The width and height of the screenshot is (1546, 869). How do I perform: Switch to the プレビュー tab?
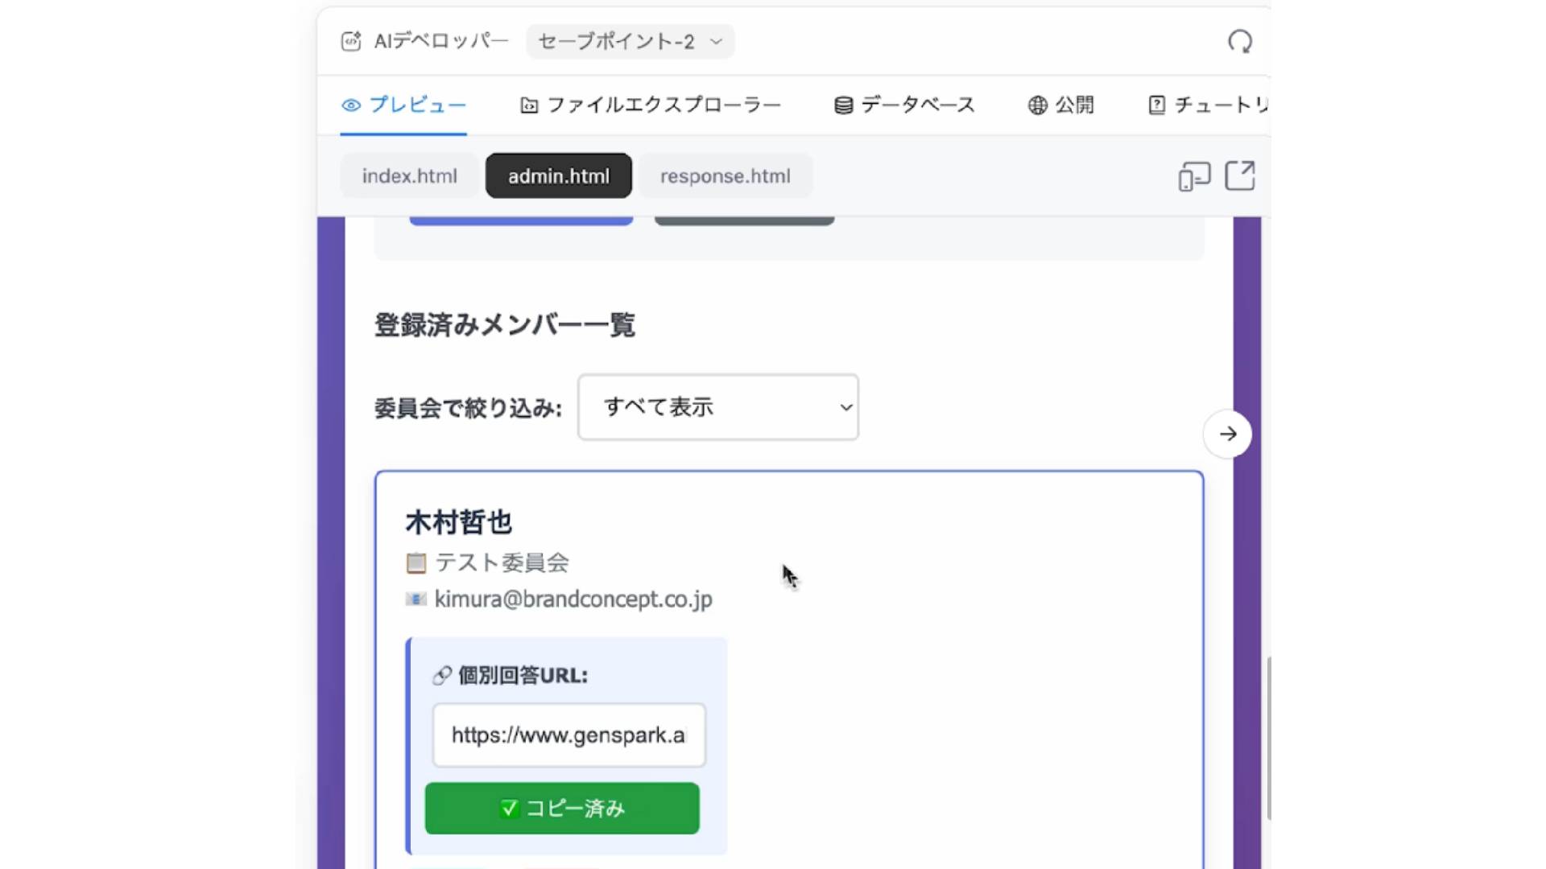coord(404,105)
